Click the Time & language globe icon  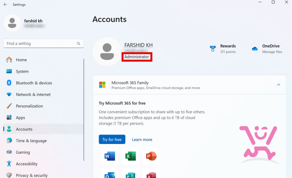click(x=9, y=140)
